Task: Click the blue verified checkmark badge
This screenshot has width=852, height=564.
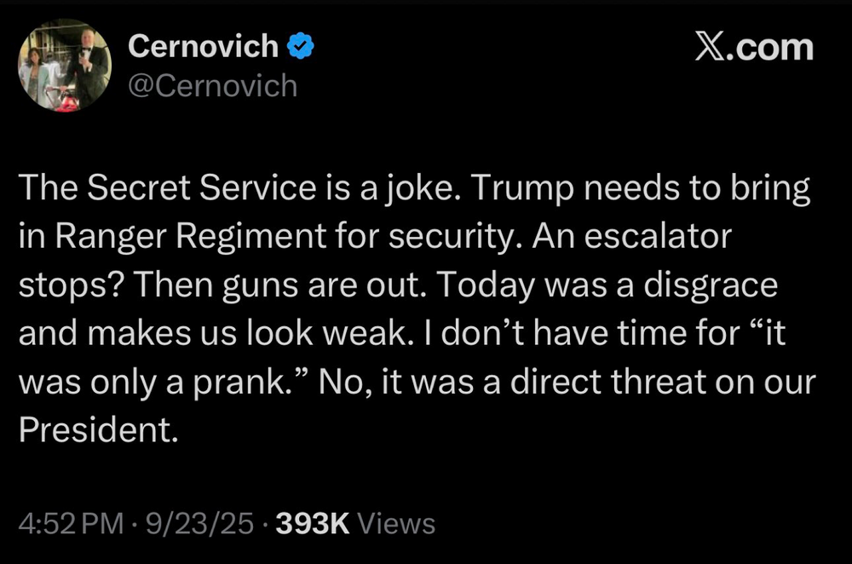Action: click(302, 48)
